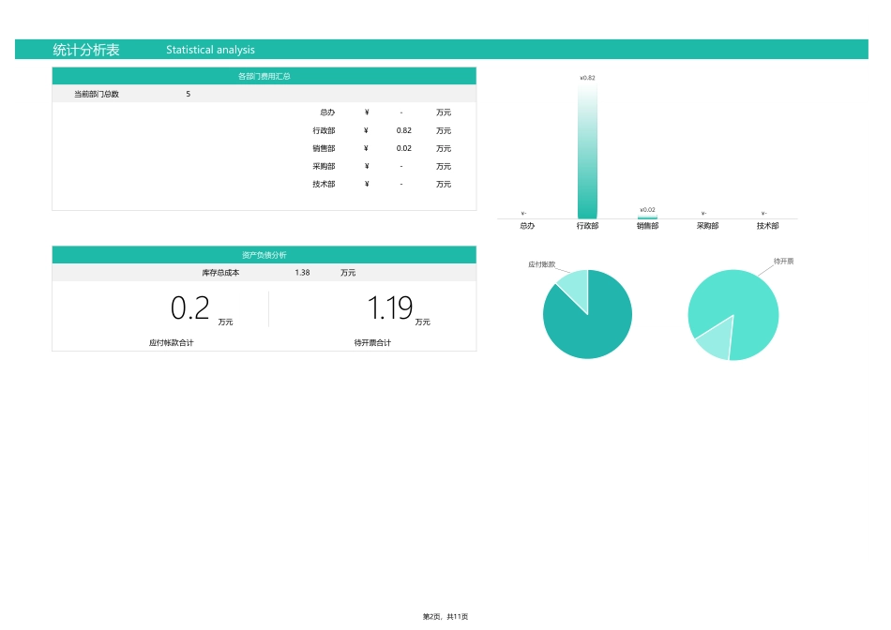Viewport: 891px width, 630px height.
Task: Click the 技术部 axis label under chart
Action: pos(767,226)
